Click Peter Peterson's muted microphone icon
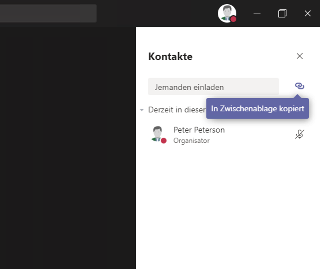Screen dimensions: 320x269 [x=300, y=134]
